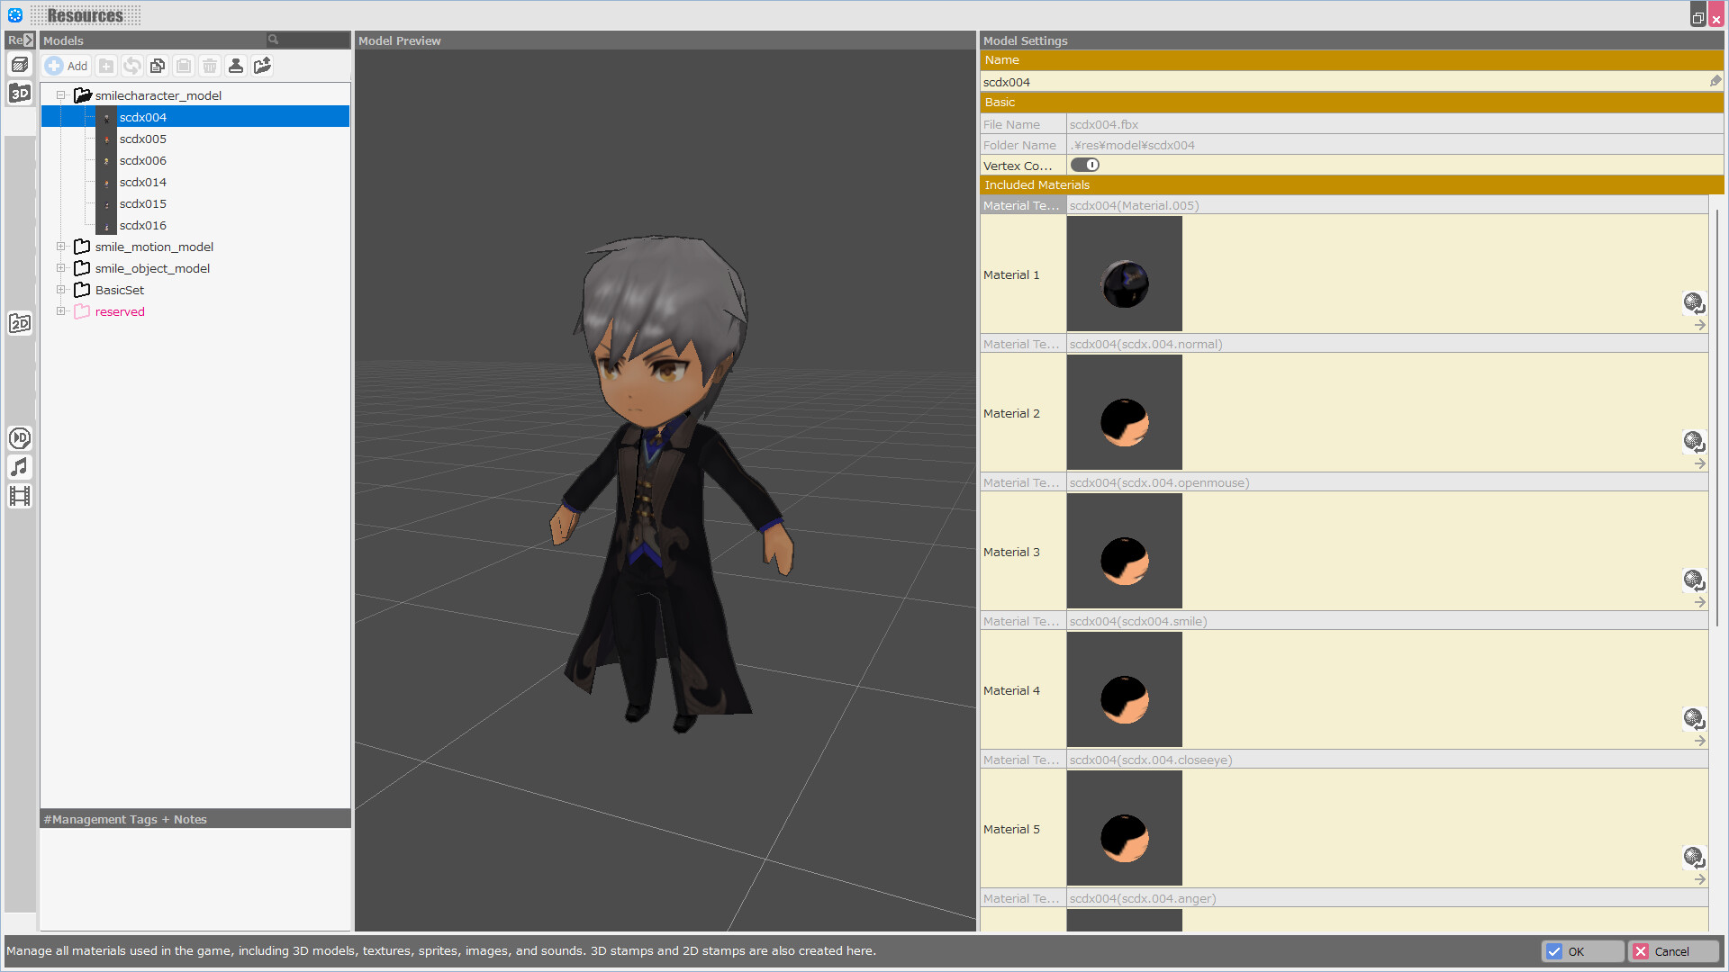Open the 2D stamp panel in sidebar
Screen dimensions: 1729x972
20,322
